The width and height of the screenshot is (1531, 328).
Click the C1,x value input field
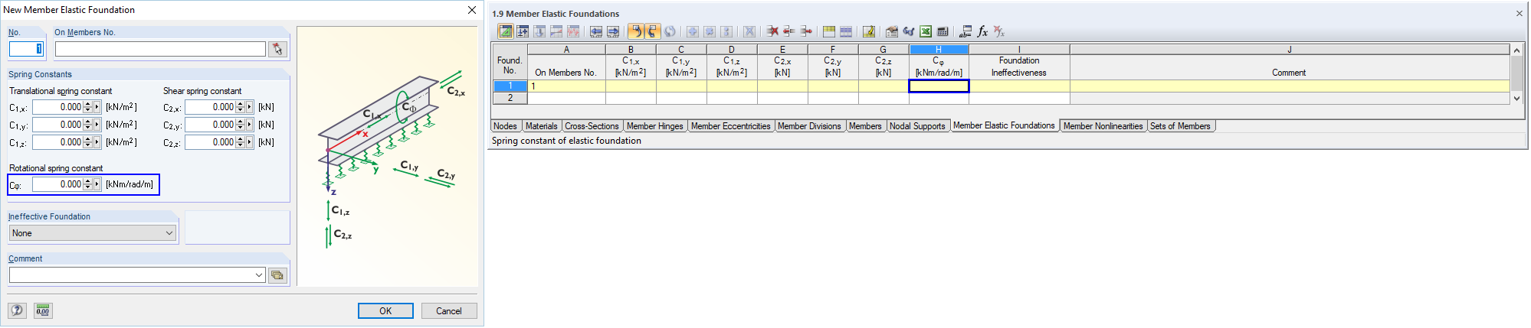tap(57, 108)
